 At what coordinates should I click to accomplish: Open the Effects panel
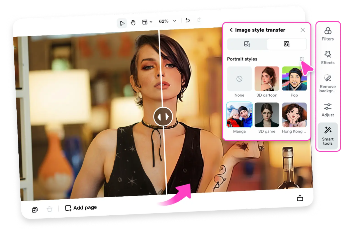click(328, 57)
